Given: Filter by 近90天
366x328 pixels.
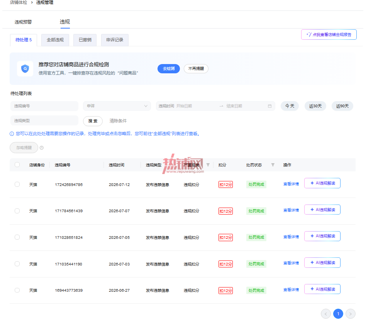Looking at the screenshot, I should pos(342,106).
